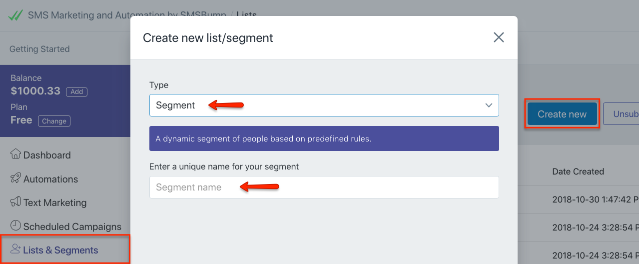Click the Change plan button

54,121
